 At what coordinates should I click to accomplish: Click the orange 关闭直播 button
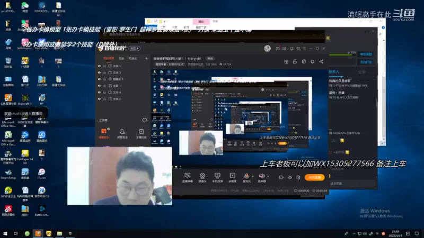click(x=314, y=177)
